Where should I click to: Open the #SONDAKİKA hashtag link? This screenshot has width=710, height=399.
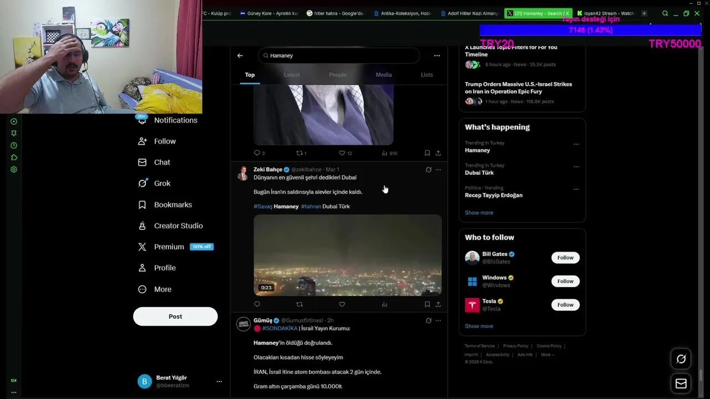[x=280, y=328]
